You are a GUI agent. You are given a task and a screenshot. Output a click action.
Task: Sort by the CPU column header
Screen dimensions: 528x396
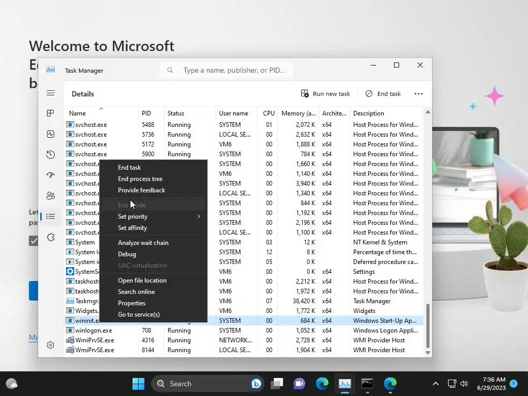click(x=268, y=113)
